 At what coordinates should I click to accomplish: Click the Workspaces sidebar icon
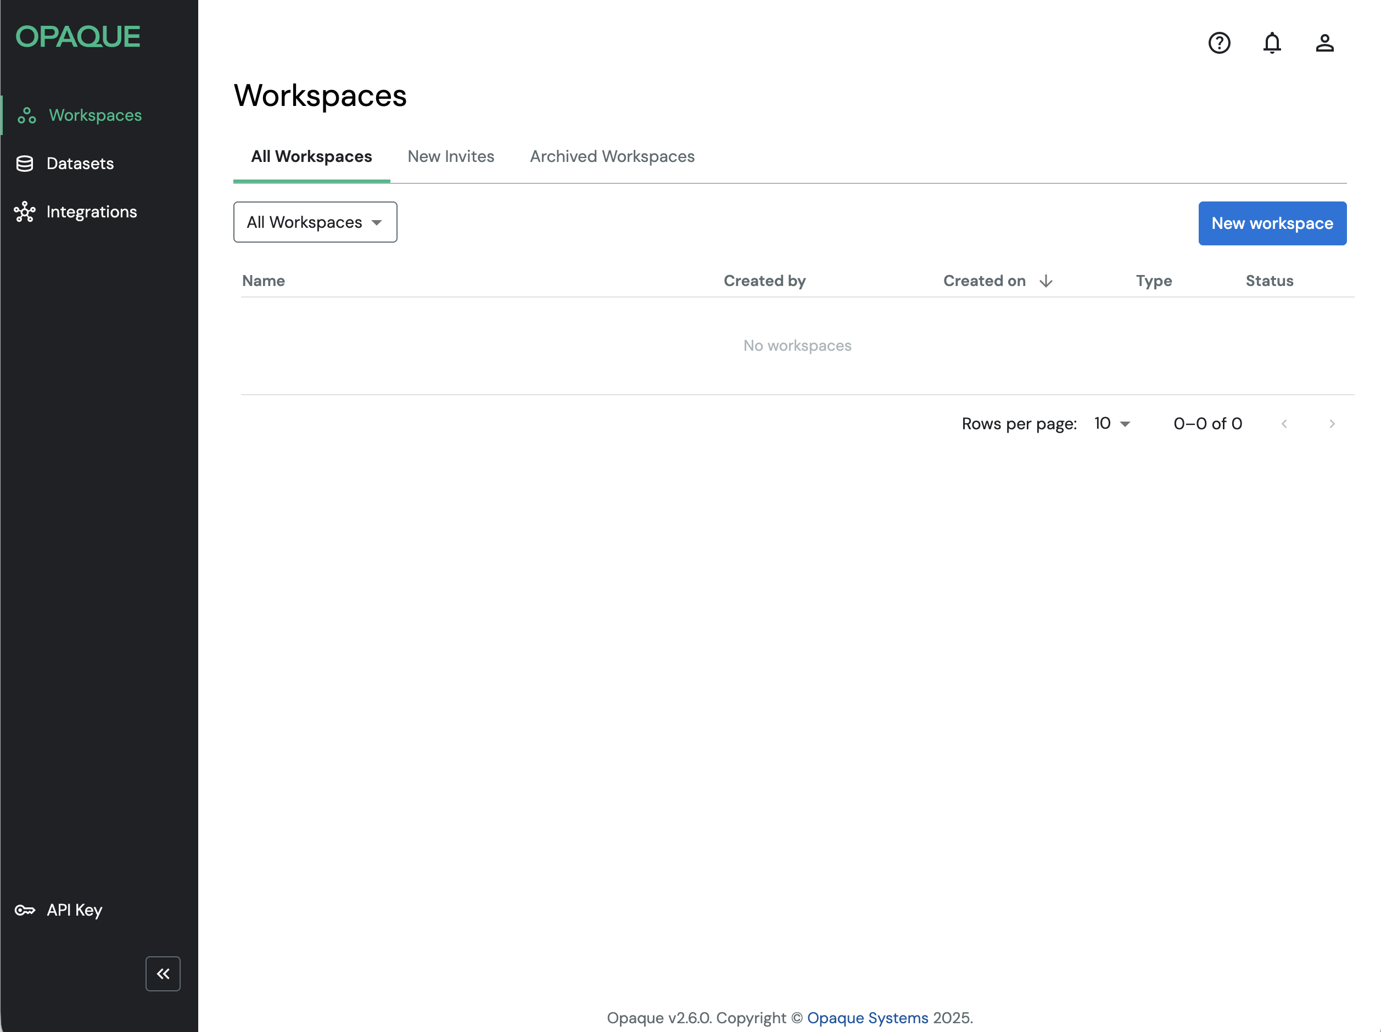pos(26,115)
